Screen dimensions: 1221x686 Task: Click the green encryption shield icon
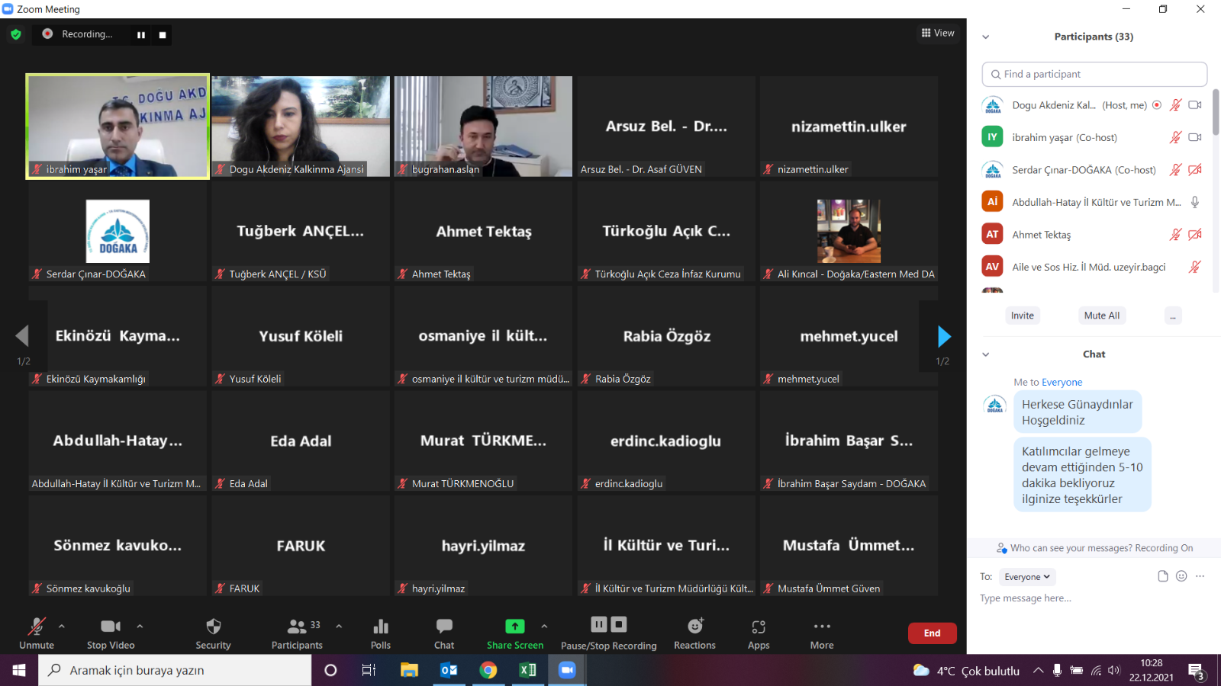tap(16, 34)
